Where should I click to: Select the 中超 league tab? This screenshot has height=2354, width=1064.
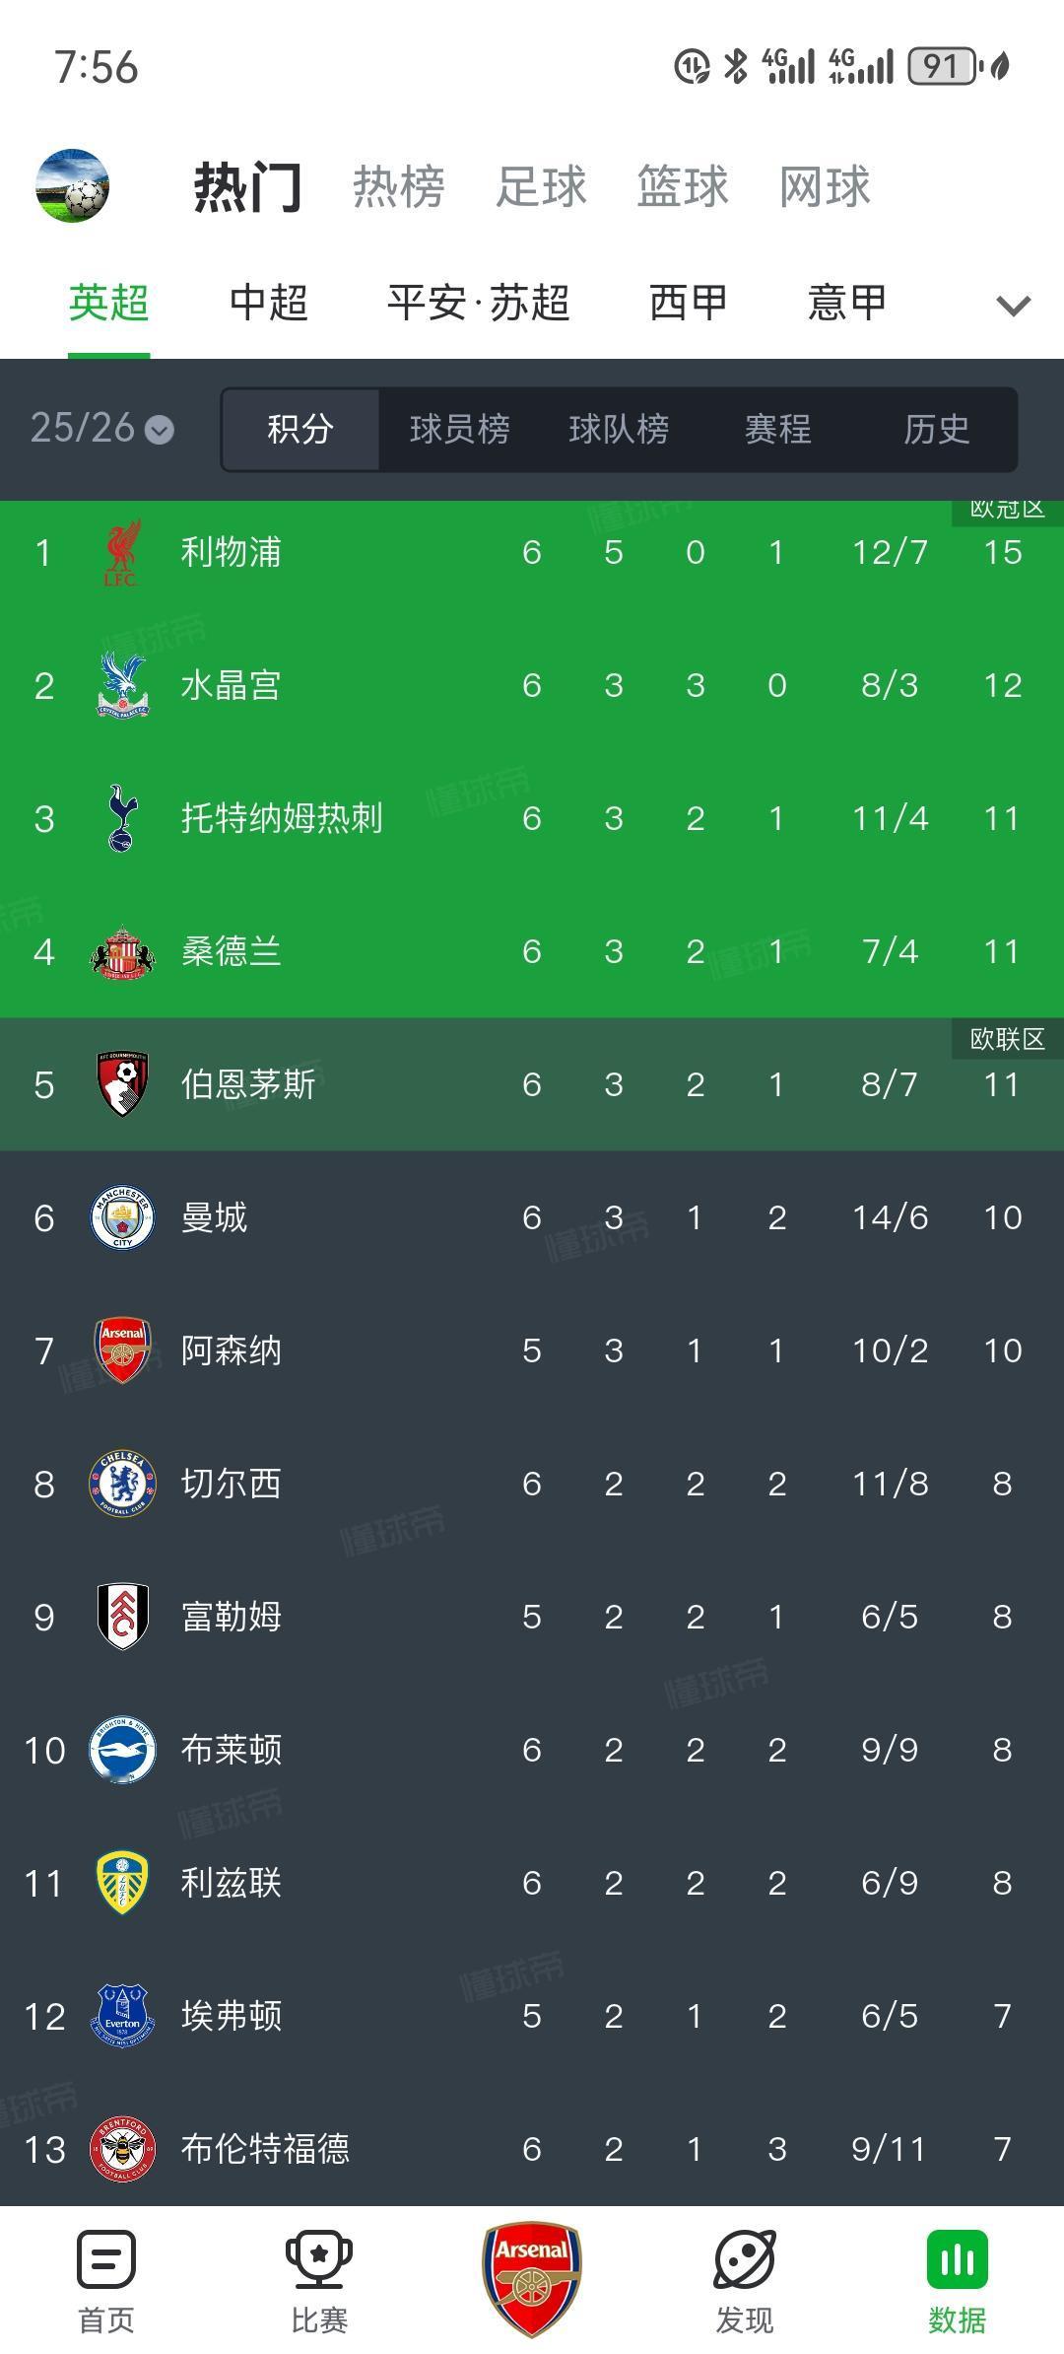click(x=269, y=303)
